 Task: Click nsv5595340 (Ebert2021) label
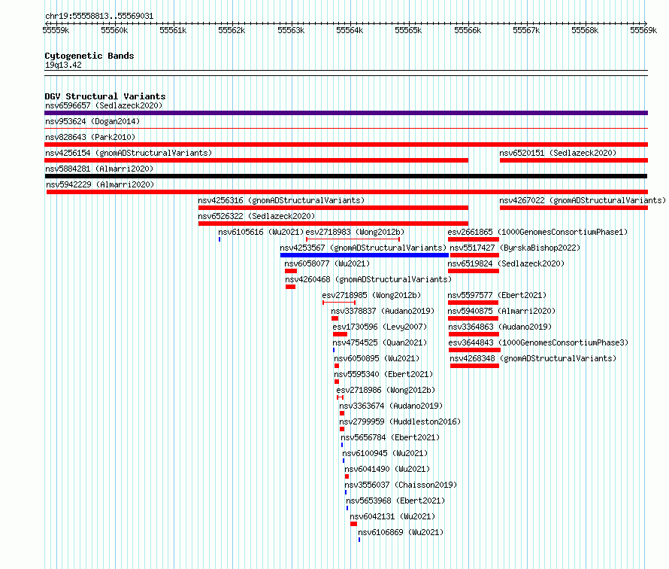pos(383,374)
